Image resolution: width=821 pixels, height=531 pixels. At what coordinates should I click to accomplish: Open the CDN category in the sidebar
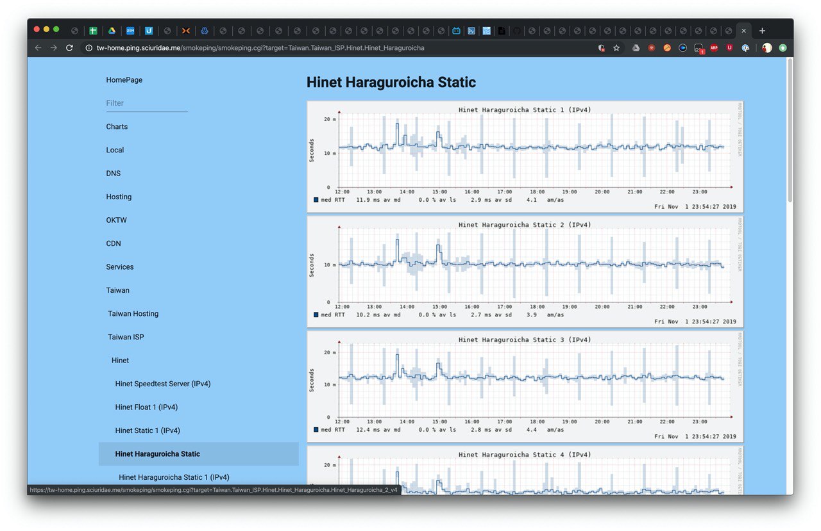click(x=114, y=243)
